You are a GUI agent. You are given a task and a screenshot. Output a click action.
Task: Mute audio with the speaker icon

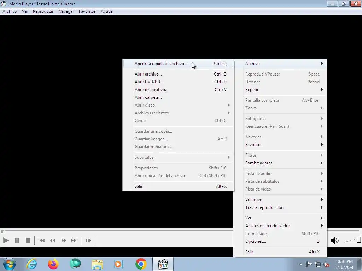(x=334, y=241)
